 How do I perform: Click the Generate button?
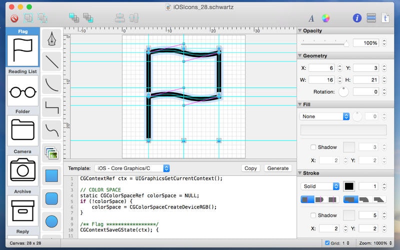pos(278,168)
